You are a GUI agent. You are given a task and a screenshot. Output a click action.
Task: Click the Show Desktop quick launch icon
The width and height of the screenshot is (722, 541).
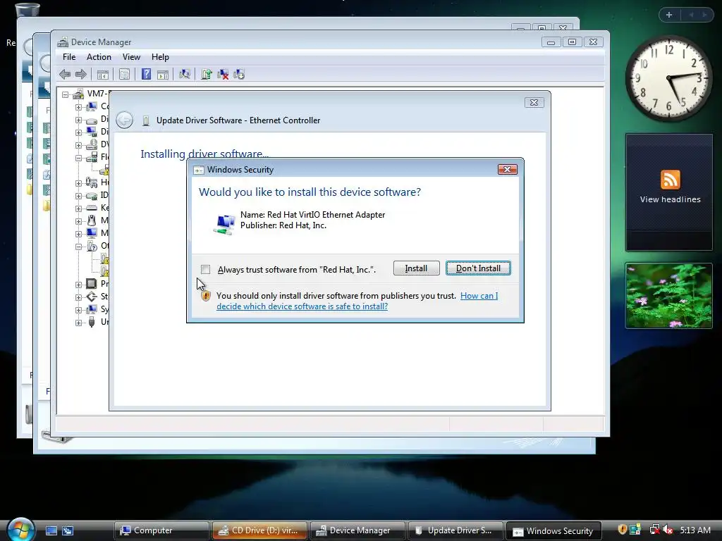pos(51,531)
